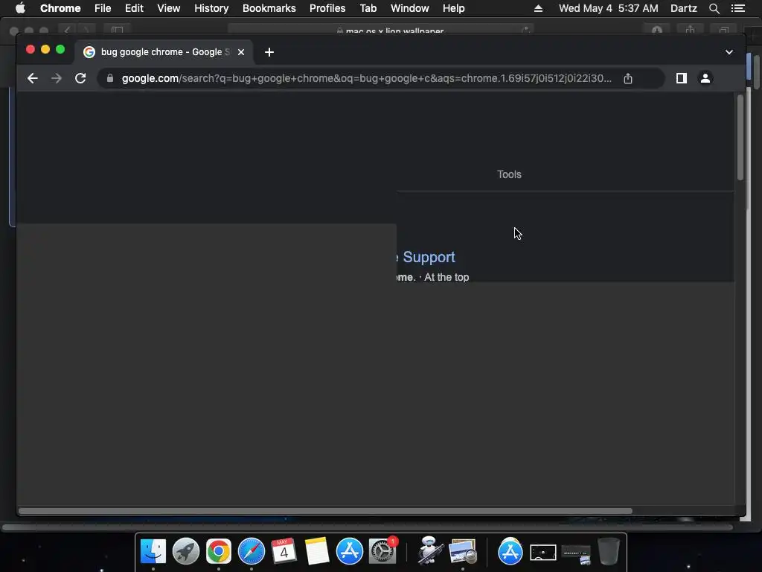This screenshot has height=572, width=762.
Task: Open Preview icon in the Dock
Action: tap(463, 551)
